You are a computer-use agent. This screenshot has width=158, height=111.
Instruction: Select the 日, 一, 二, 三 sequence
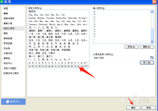coord(59,28)
